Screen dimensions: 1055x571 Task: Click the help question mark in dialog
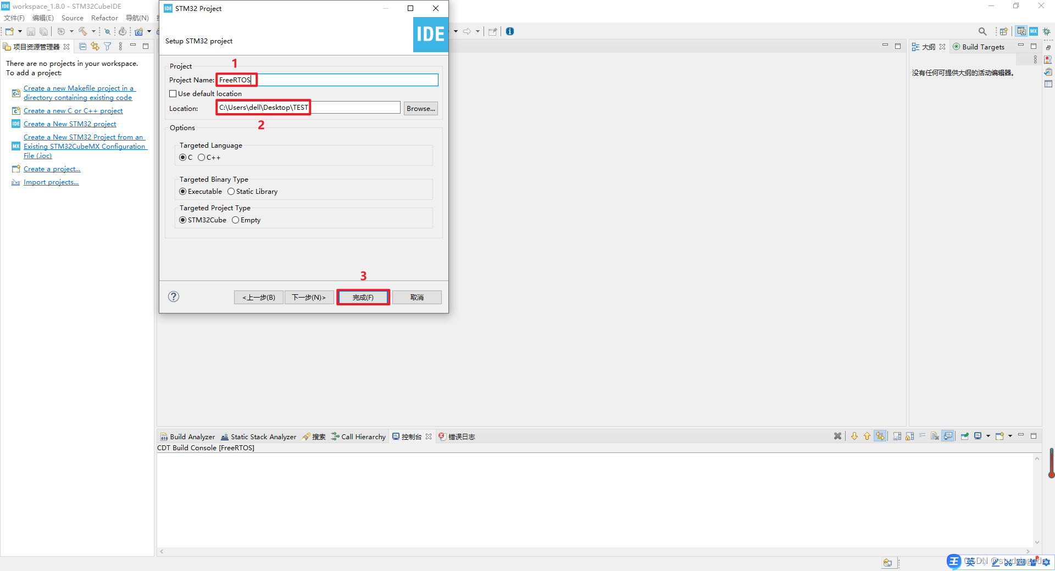point(174,296)
